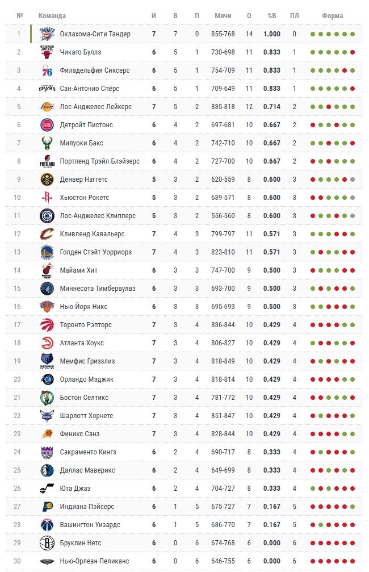The width and height of the screenshot is (369, 572).
Task: Click the Boston Celtics logo
Action: click(x=47, y=398)
